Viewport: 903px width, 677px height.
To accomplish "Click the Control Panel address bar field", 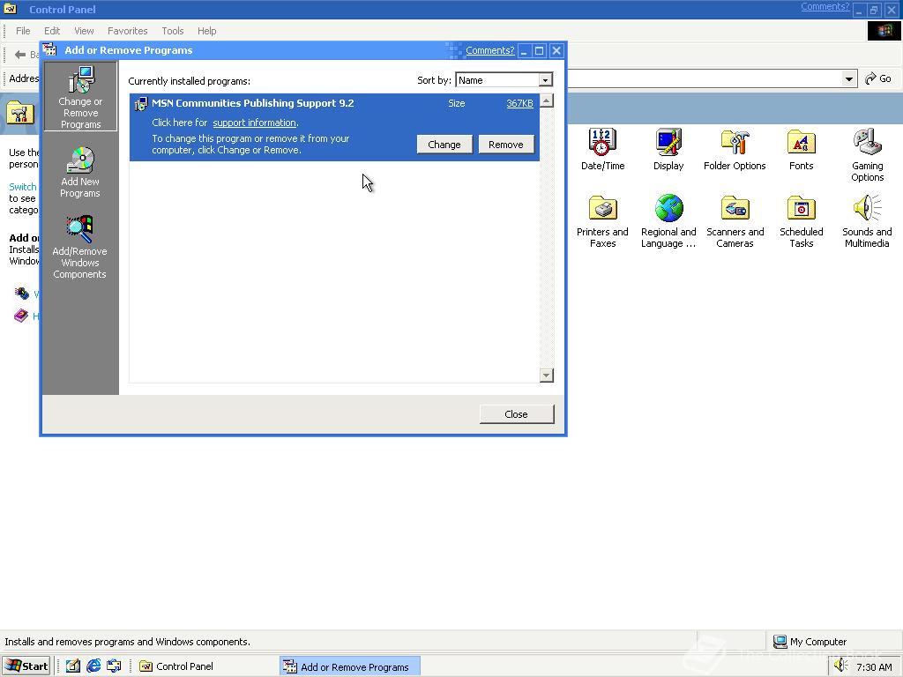I will [712, 78].
